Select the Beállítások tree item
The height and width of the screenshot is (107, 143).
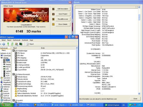(x=6, y=100)
